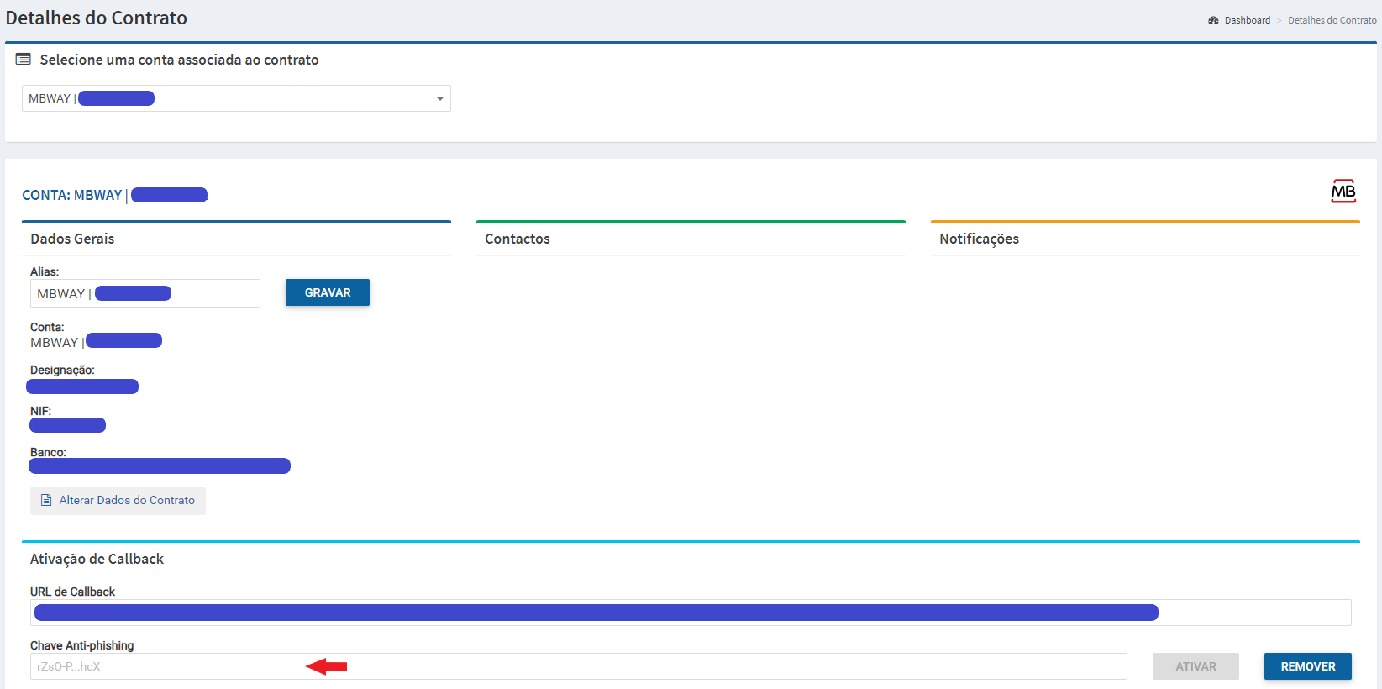Click the 'Detalhes do Contrato' page title
This screenshot has height=689, width=1382.
97,18
